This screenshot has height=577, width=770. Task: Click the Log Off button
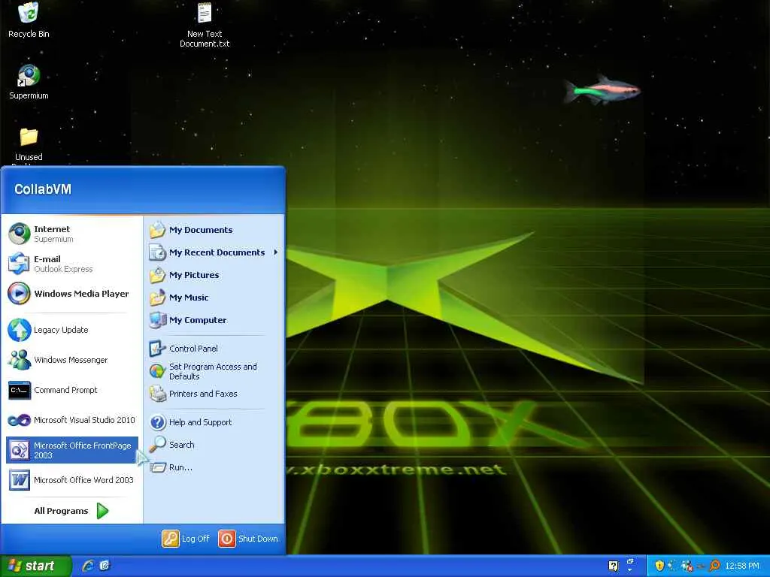pyautogui.click(x=186, y=539)
